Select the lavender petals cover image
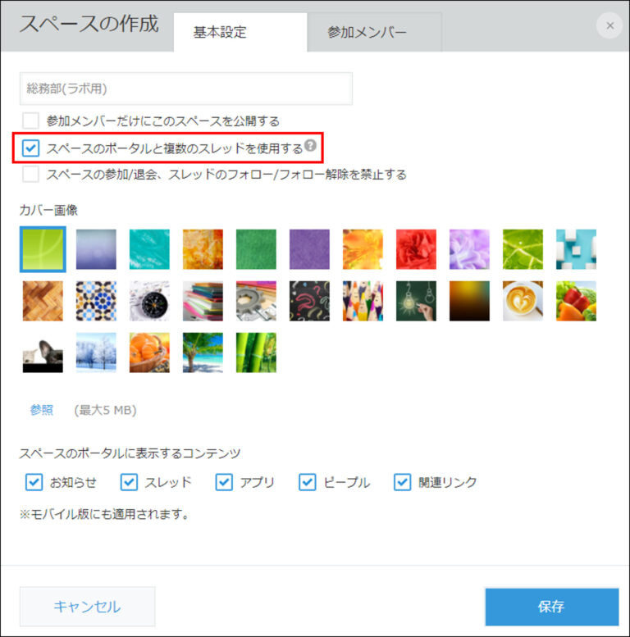630x637 pixels. (x=469, y=249)
